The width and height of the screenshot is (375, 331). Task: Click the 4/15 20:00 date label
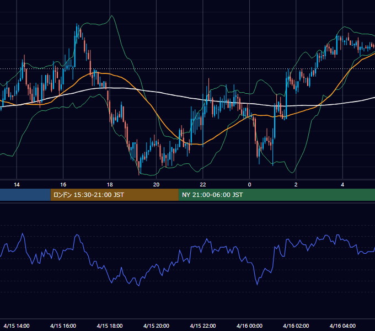(x=156, y=325)
